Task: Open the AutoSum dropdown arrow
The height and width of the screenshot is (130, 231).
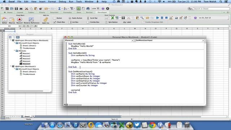Action: pos(62,9)
